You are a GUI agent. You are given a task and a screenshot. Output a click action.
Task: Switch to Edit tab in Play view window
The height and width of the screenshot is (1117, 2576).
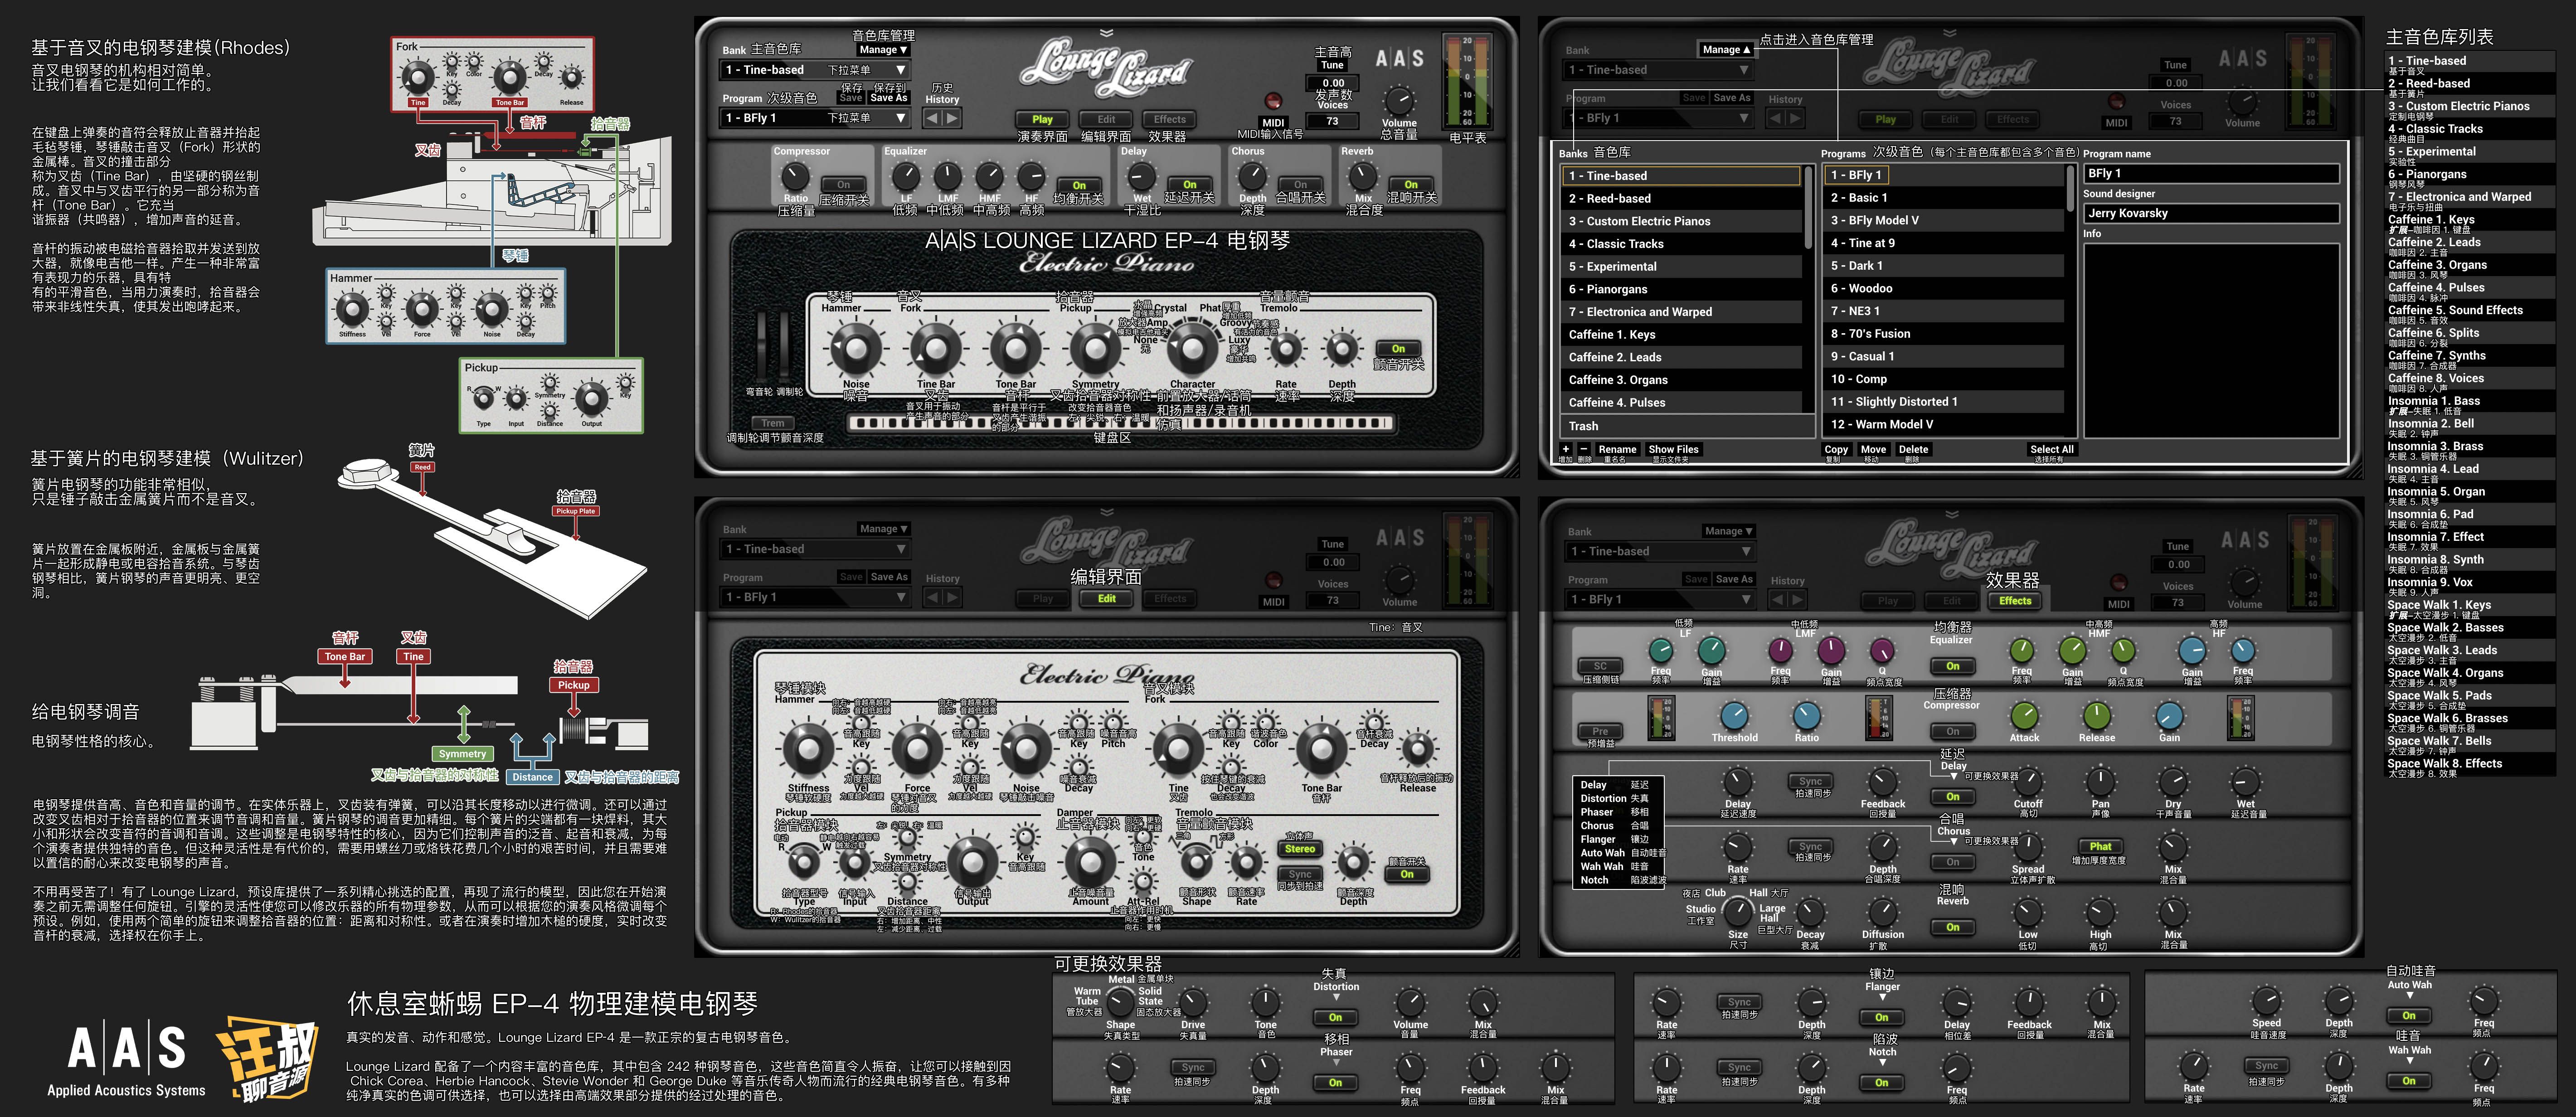(x=1106, y=119)
